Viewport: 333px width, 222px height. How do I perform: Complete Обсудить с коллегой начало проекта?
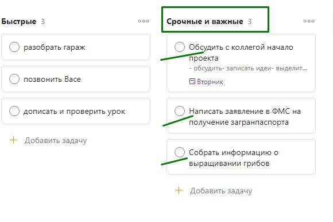pos(180,47)
